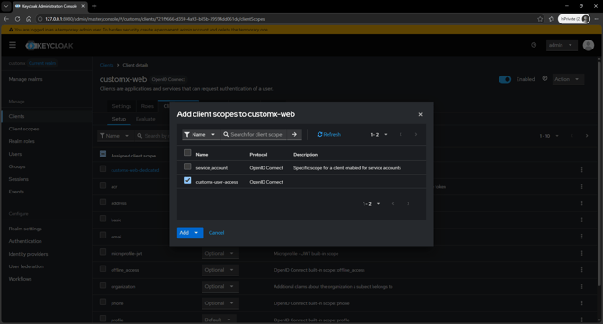The height and width of the screenshot is (324, 603).
Task: Open Workflows in sidebar
Action: tap(20, 279)
